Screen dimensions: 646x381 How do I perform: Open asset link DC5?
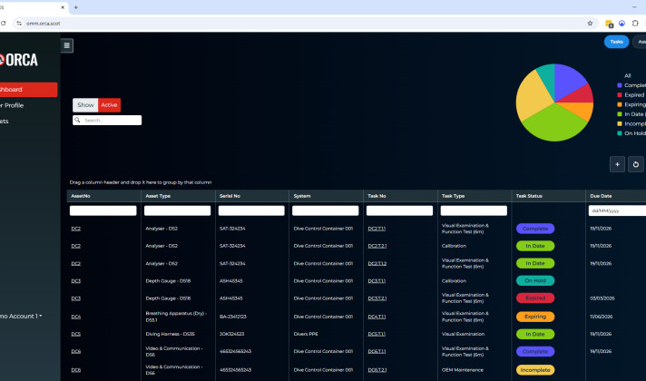coord(76,334)
